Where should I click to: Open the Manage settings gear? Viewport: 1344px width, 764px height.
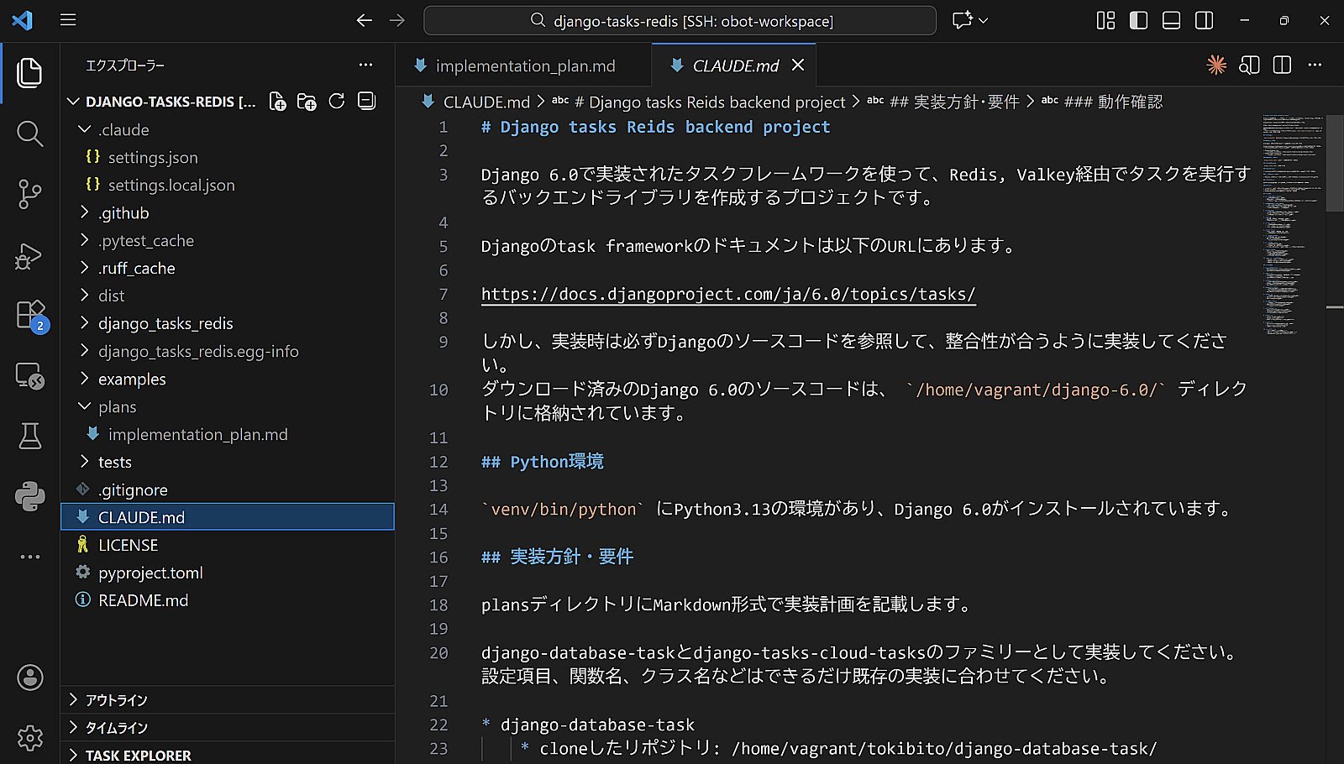30,738
